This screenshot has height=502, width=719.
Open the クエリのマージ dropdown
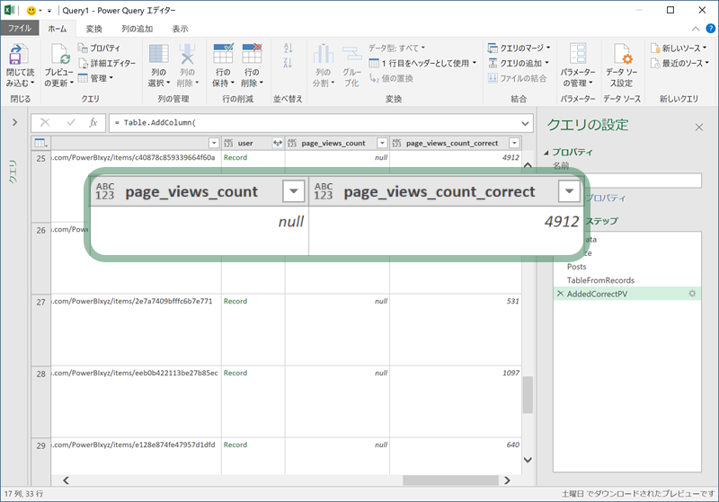coord(519,48)
